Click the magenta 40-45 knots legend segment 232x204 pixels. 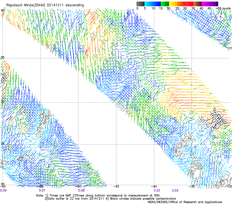206,4
